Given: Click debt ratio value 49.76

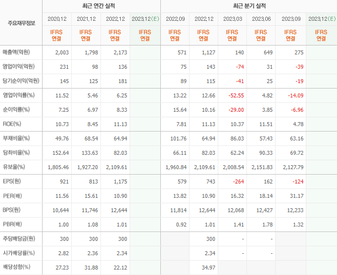Looking at the screenshot, I should [62, 139].
